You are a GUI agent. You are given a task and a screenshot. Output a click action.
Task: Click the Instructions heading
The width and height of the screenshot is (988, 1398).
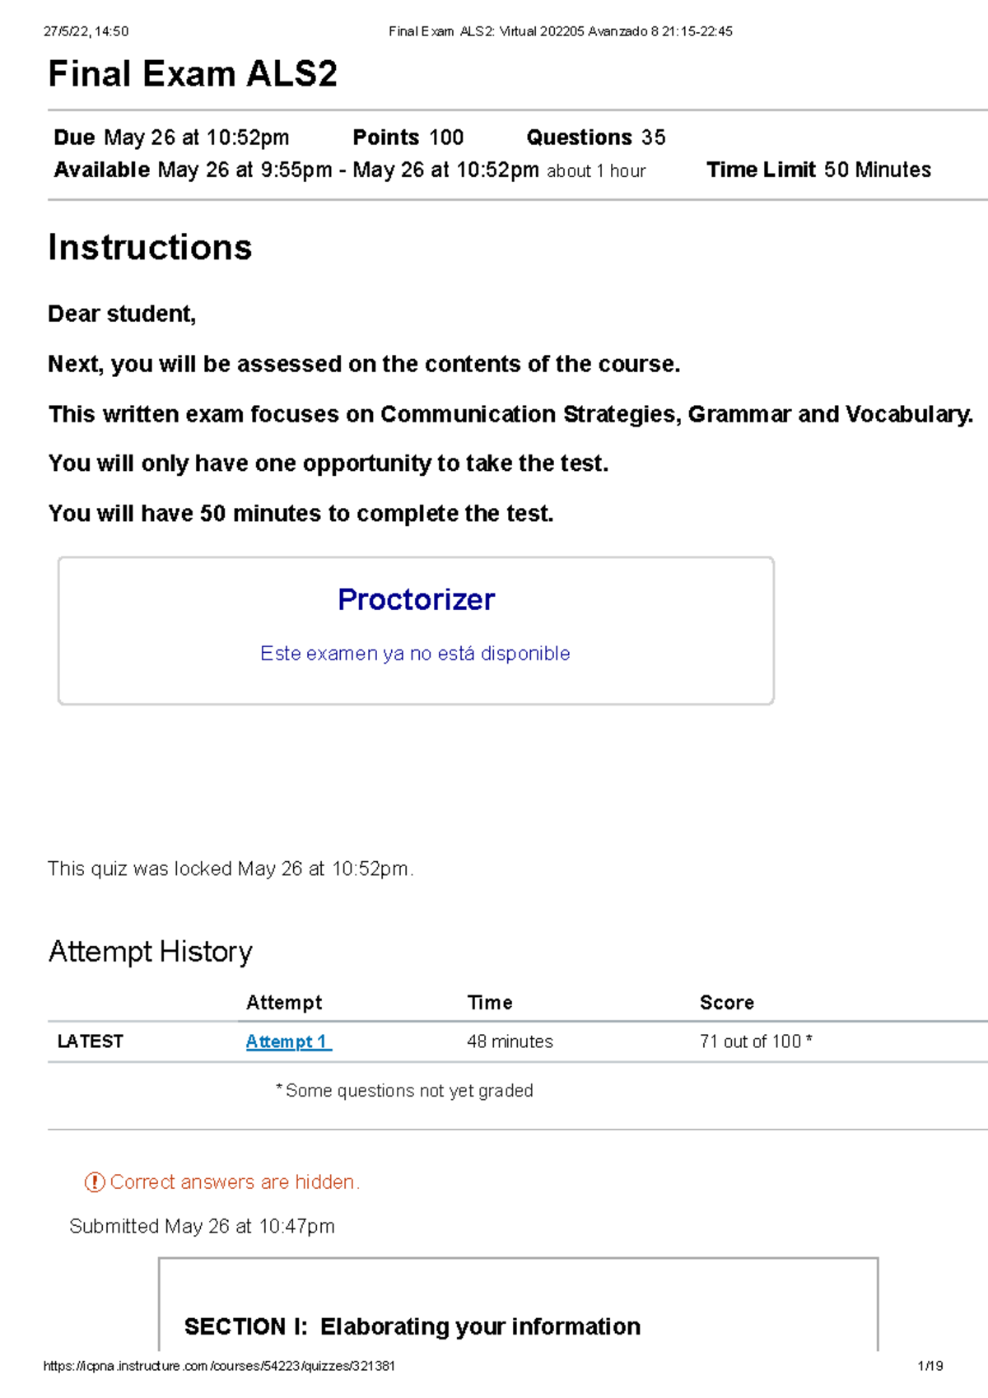[x=150, y=248]
